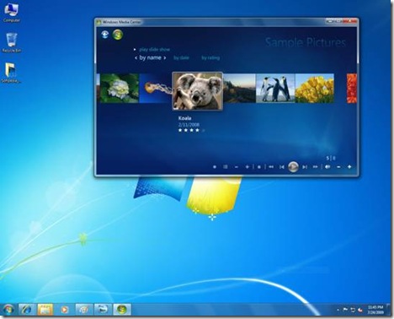This screenshot has height=319, width=394.
Task: Select the 'by rating' sort tab
Action: [x=210, y=57]
